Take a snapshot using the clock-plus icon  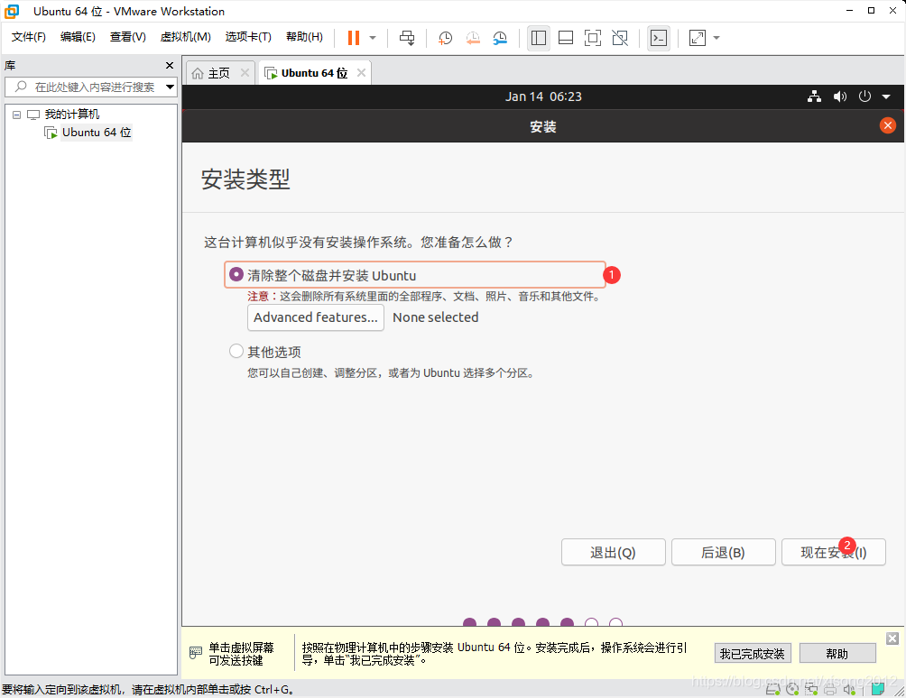pos(445,38)
